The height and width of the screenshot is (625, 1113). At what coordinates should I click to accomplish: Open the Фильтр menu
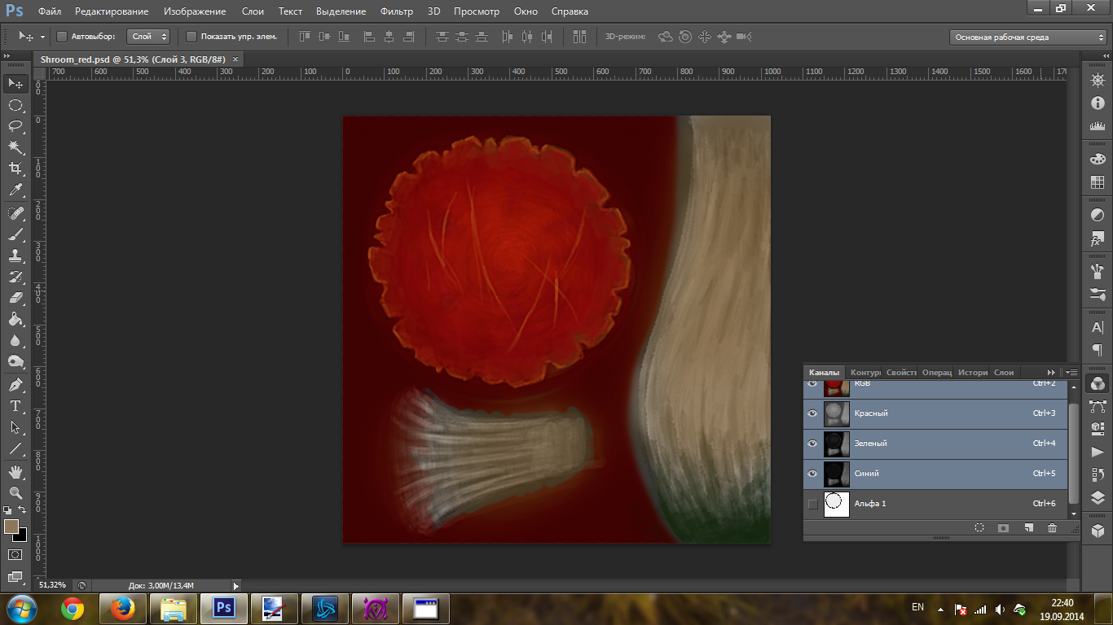(x=397, y=11)
